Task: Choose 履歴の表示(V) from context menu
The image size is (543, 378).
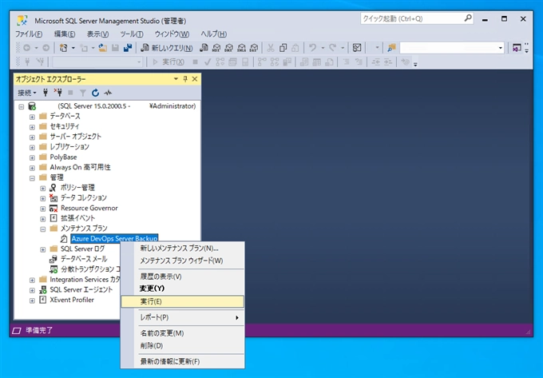Action: click(183, 277)
